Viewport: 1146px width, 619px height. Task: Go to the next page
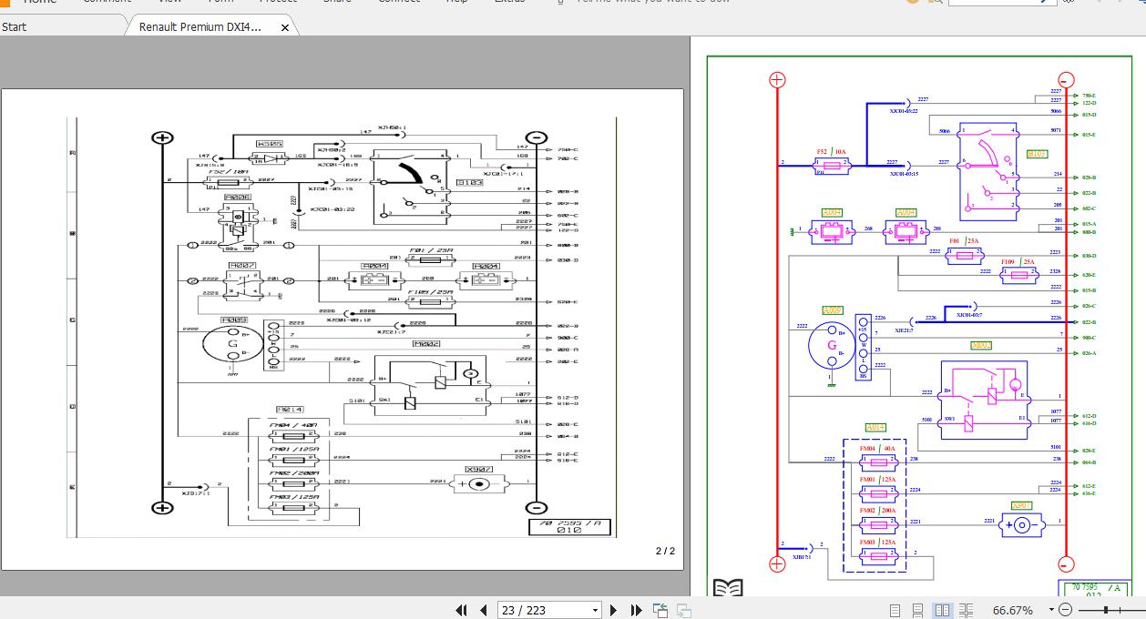point(614,610)
